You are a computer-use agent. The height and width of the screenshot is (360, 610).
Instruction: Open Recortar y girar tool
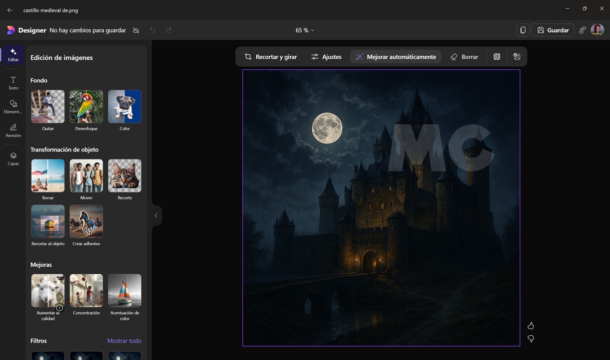click(270, 57)
